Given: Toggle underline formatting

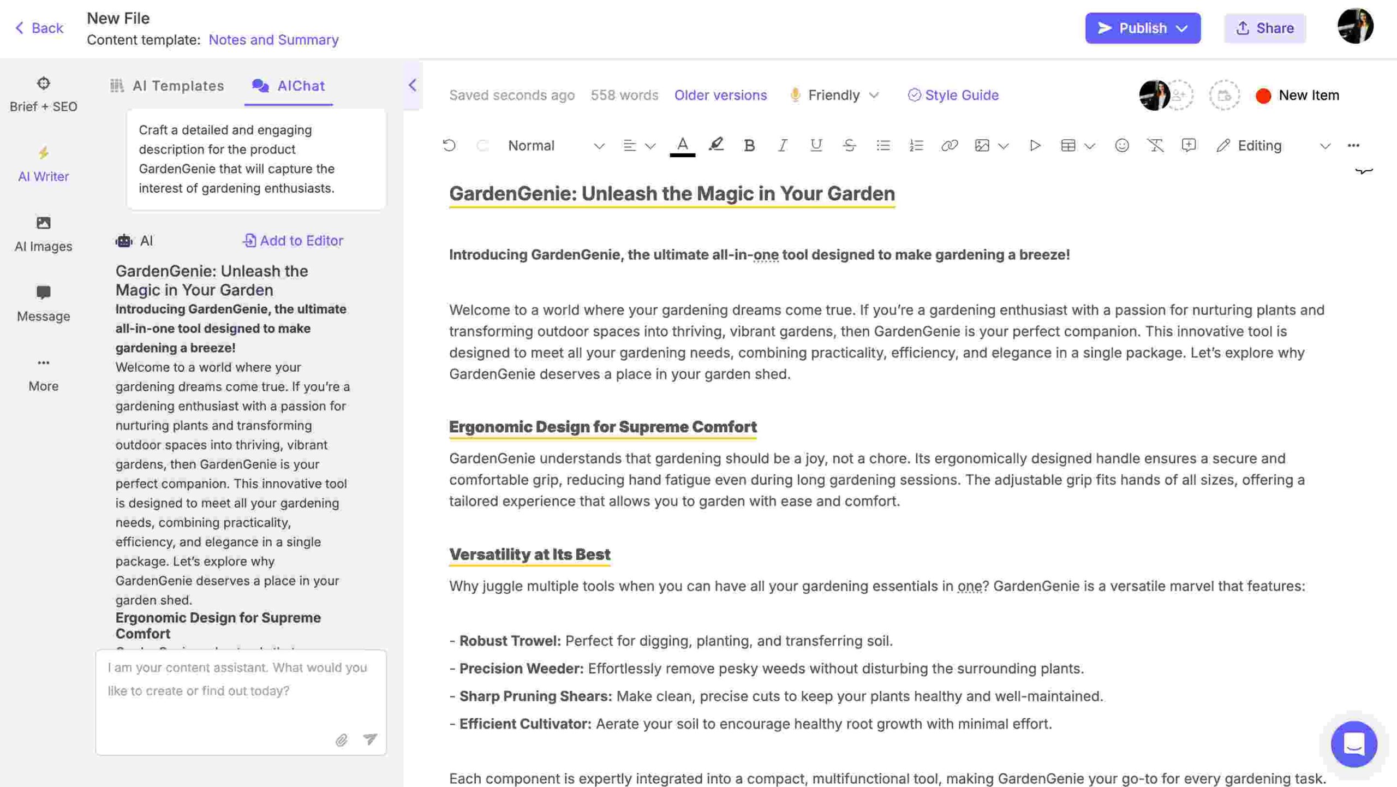Looking at the screenshot, I should [x=816, y=145].
